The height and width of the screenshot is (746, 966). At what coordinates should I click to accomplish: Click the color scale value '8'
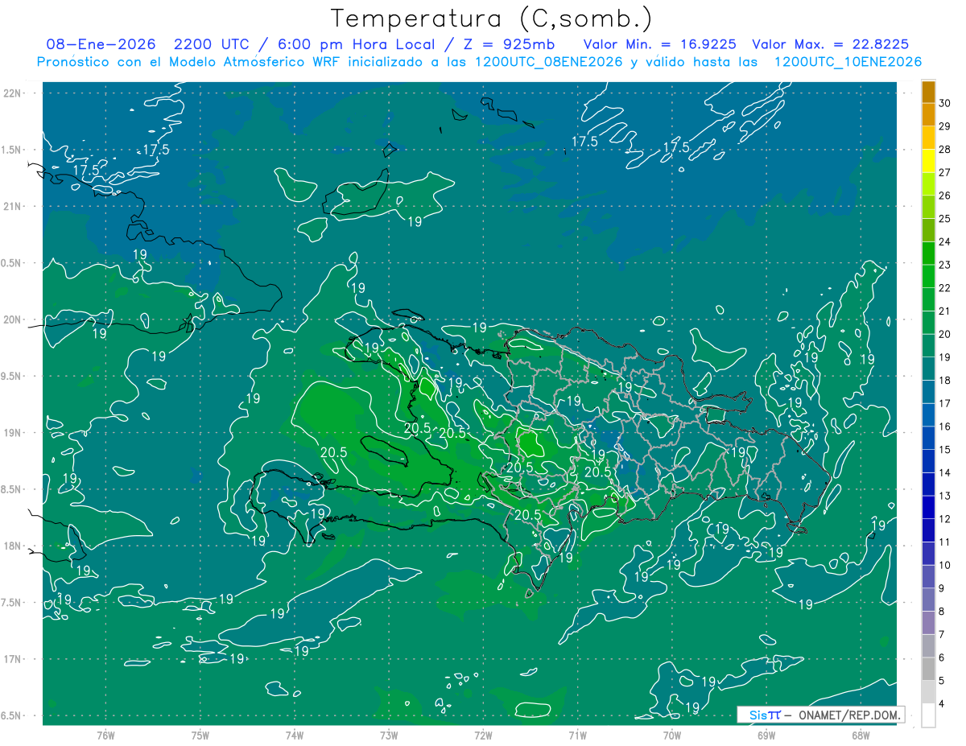[x=943, y=611]
